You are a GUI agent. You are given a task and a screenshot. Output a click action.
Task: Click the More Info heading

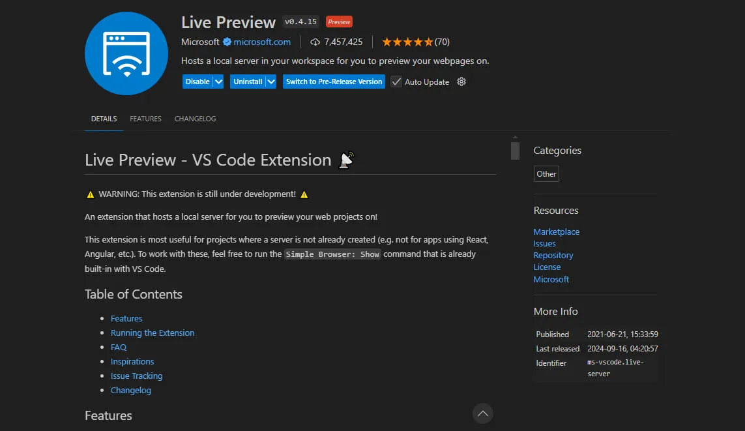(555, 311)
